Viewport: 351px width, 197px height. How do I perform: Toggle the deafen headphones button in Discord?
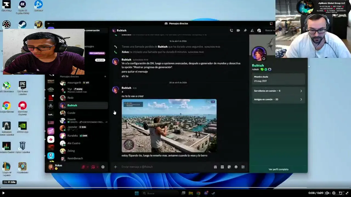click(93, 167)
